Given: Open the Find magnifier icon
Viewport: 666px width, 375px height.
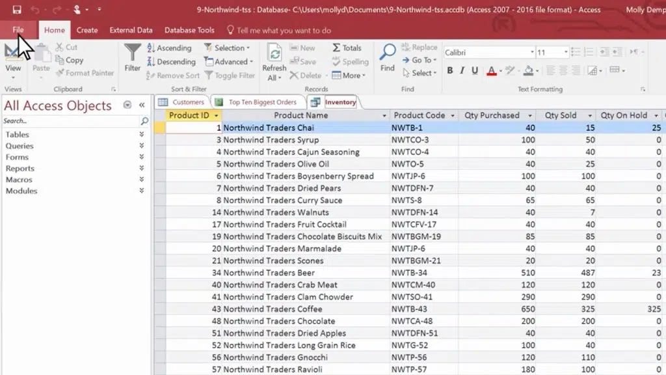Looking at the screenshot, I should pos(388,52).
